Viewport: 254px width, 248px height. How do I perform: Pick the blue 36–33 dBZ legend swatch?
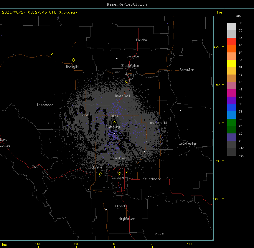pyautogui.click(x=232, y=108)
